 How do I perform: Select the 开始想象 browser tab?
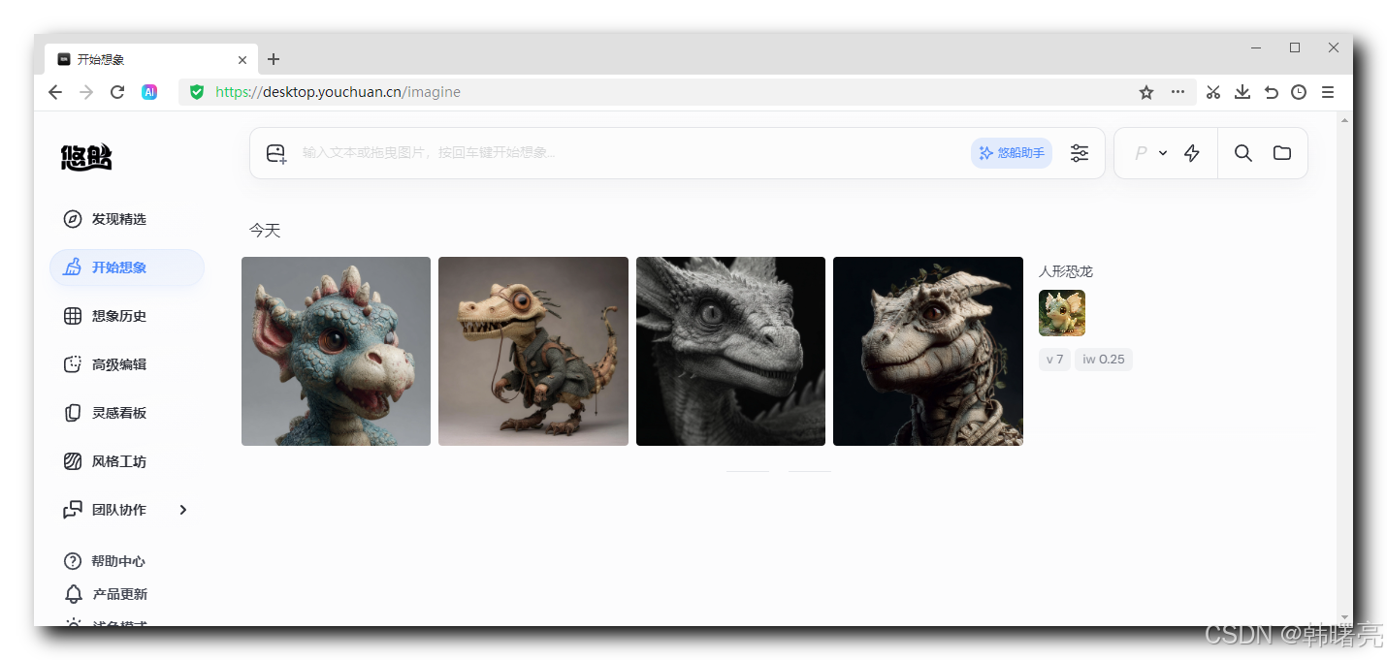[x=150, y=59]
